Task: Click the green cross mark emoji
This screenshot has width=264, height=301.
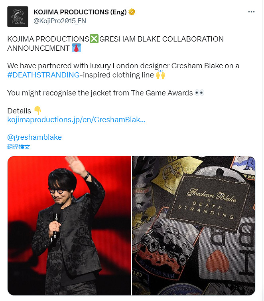Action: pyautogui.click(x=94, y=39)
